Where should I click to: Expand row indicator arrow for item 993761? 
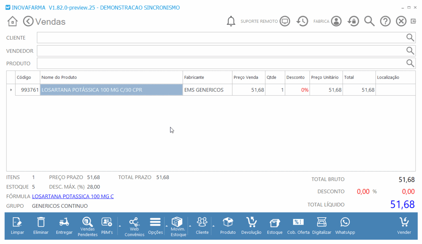[11, 90]
